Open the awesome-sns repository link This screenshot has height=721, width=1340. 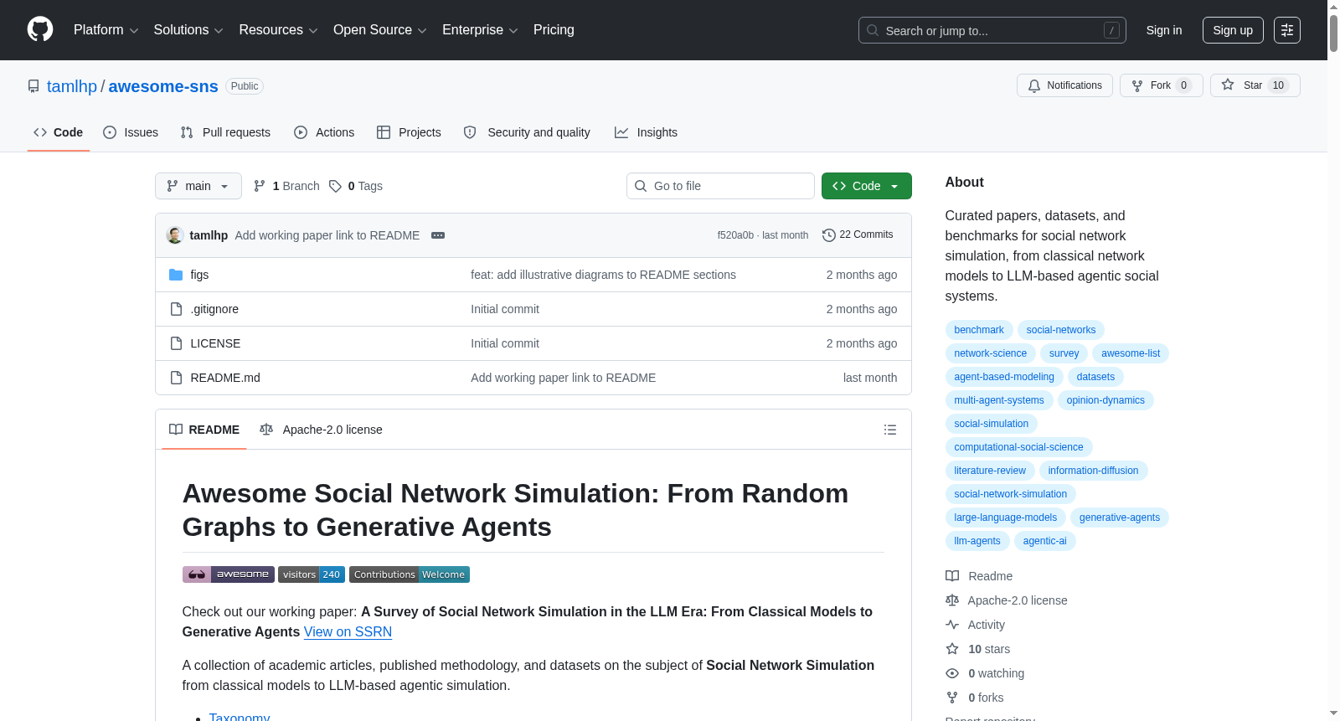(163, 86)
